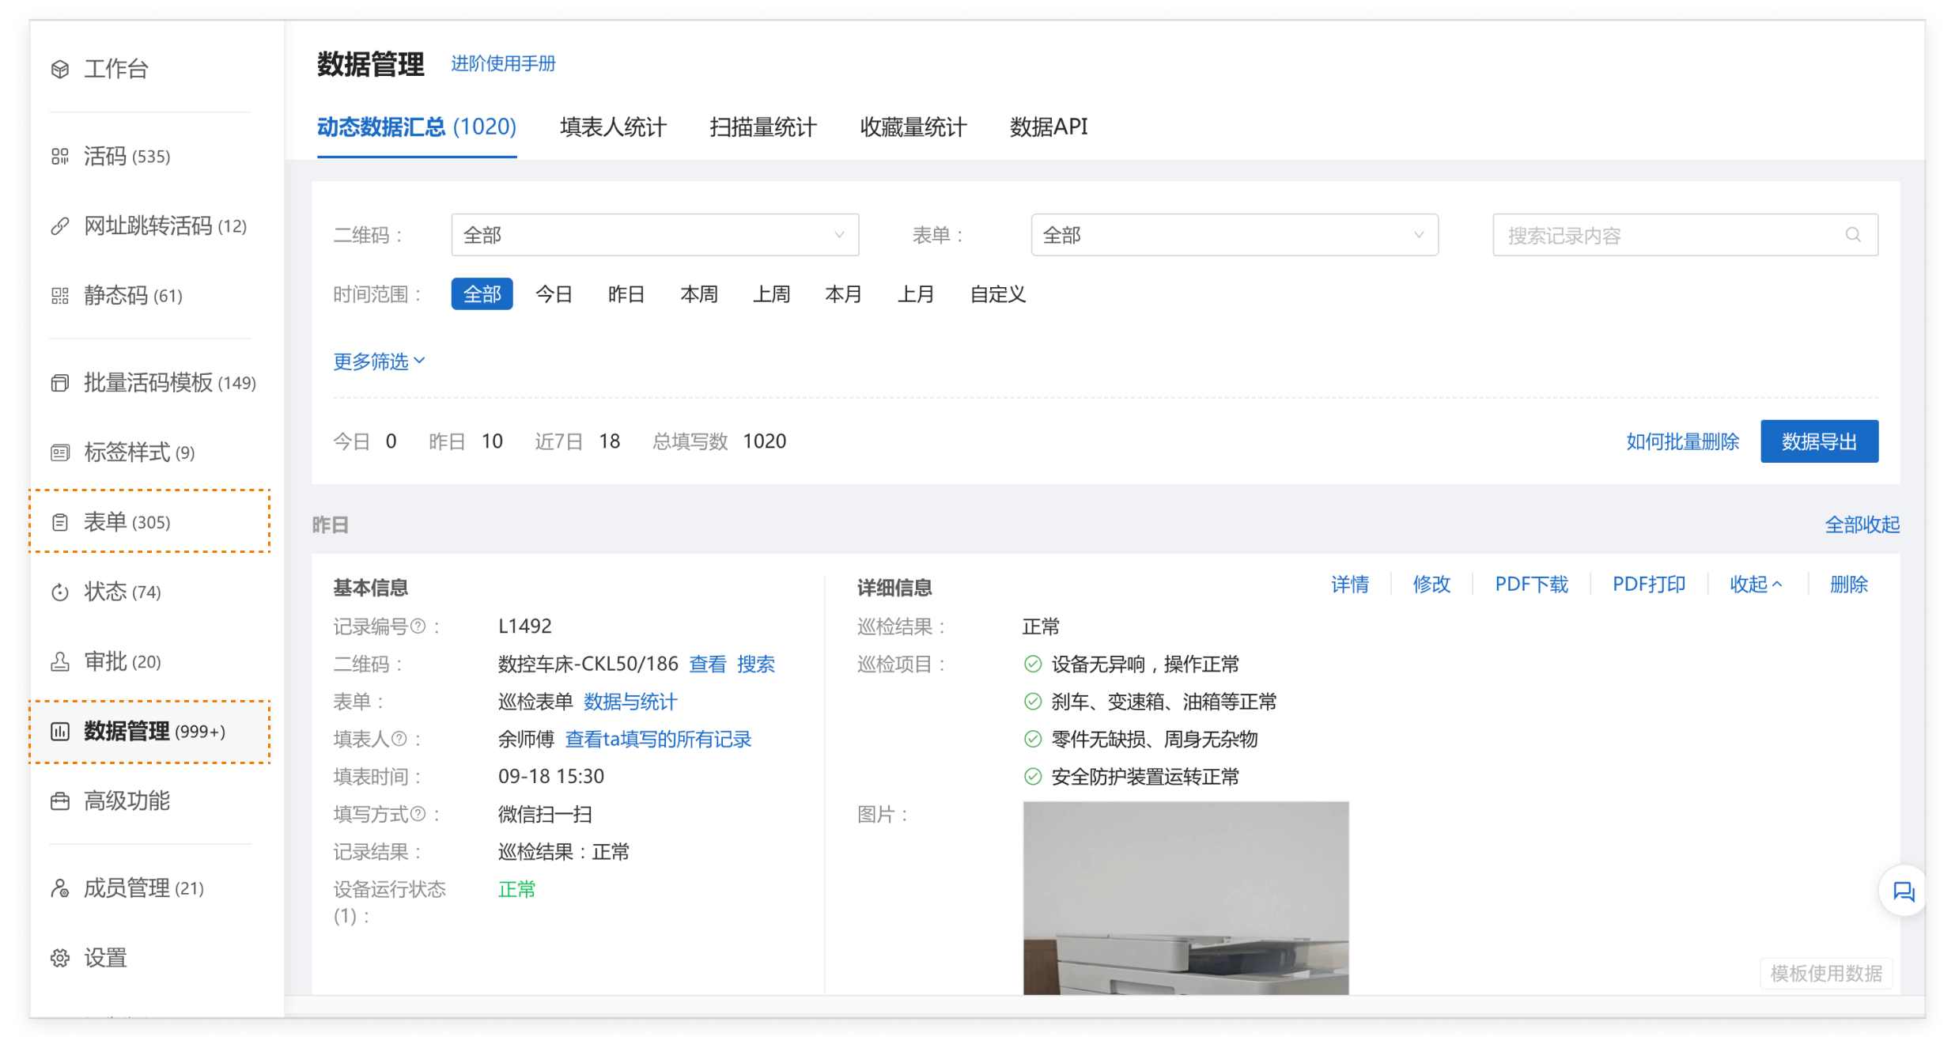Click the 成员管理 person icon
The image size is (1955, 1037).
coord(60,888)
